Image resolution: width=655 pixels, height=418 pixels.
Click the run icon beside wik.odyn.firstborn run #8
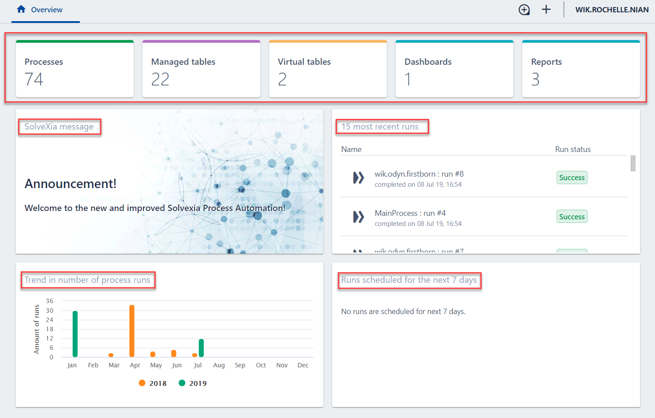[359, 178]
